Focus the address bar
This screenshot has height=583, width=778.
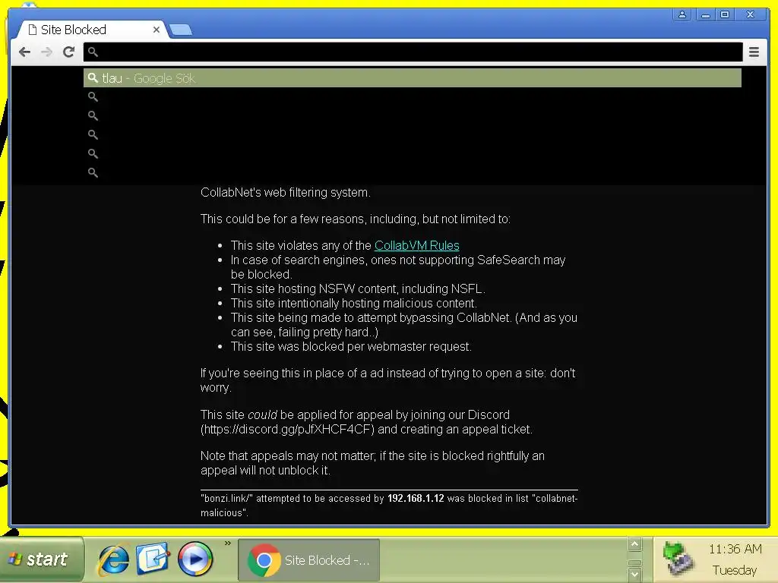pyautogui.click(x=413, y=52)
